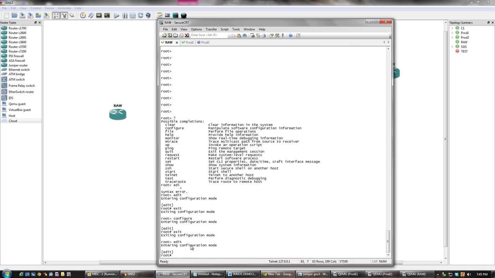Toggle show hostnames button in GNS3 toolbar

click(x=64, y=15)
